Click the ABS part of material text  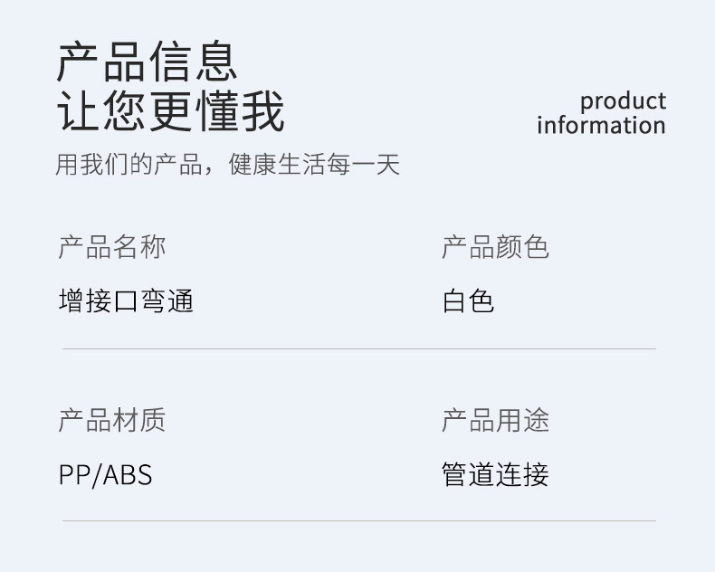[128, 475]
